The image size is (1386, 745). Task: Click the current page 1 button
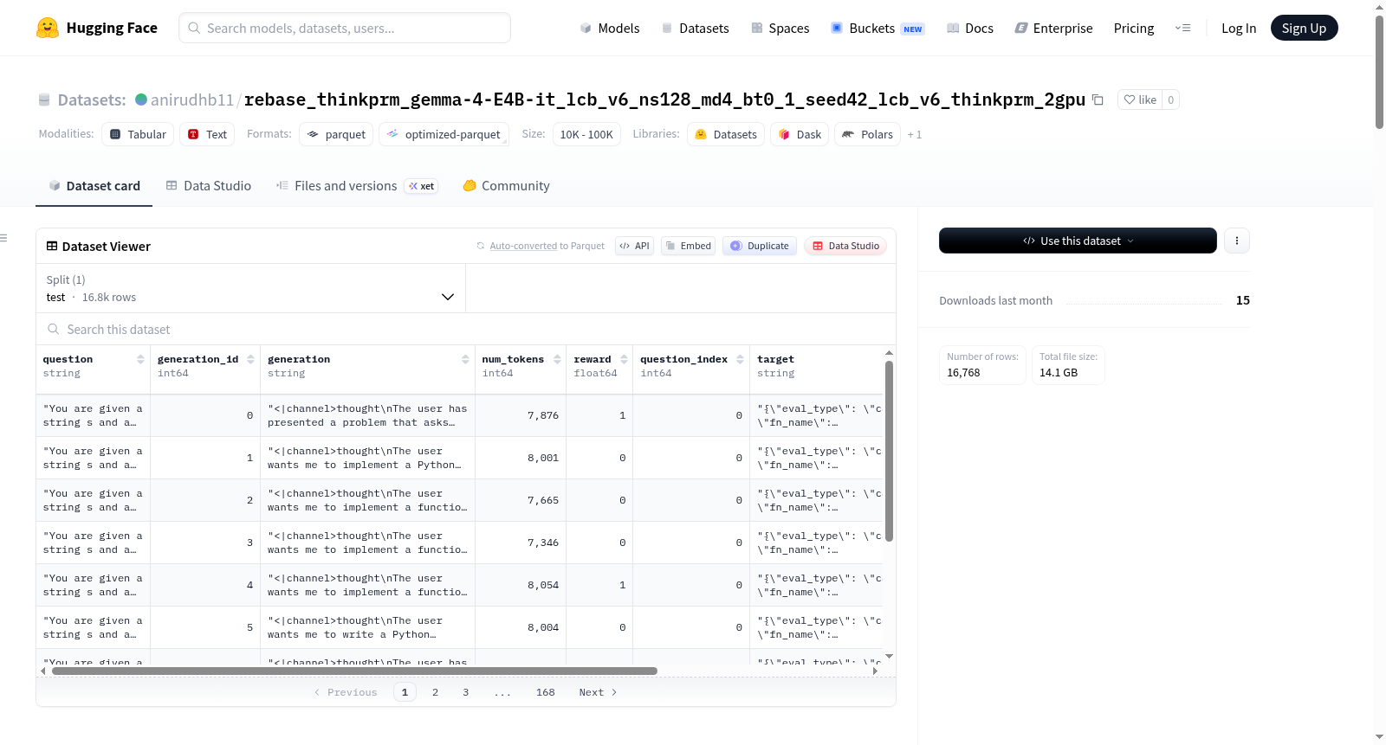pos(405,692)
